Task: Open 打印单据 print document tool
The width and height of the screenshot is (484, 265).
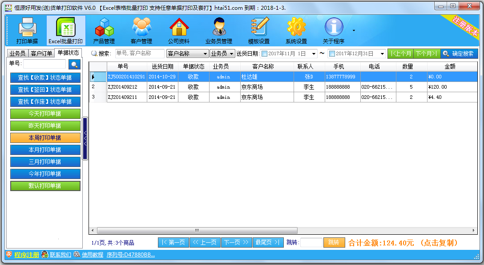Action: click(x=27, y=31)
